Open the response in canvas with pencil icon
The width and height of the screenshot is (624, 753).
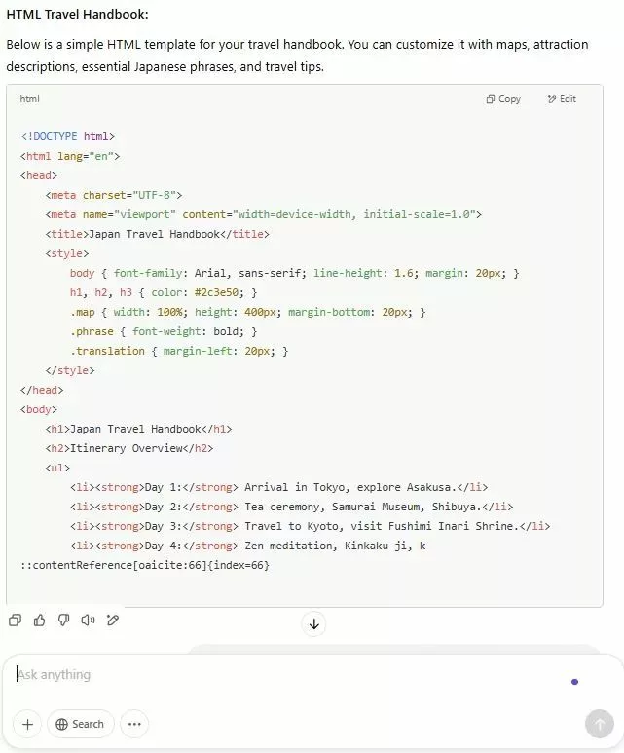(x=113, y=621)
